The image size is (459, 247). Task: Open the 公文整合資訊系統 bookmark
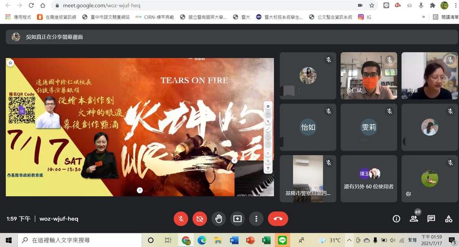[x=330, y=17]
